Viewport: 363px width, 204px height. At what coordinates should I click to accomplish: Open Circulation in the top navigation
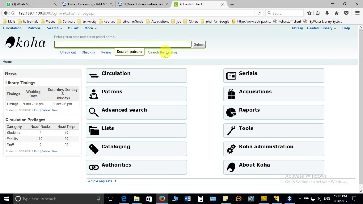coord(12,28)
